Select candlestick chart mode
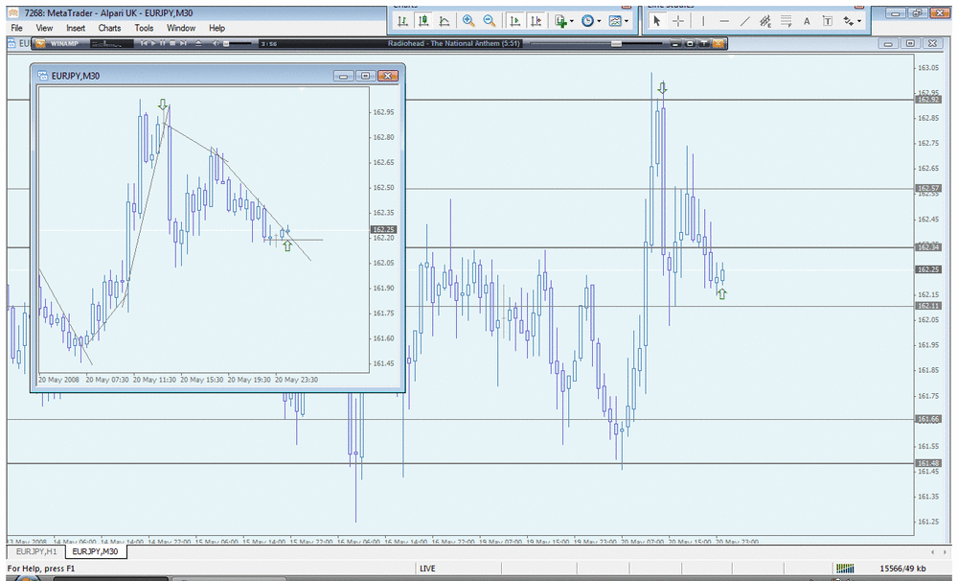The image size is (958, 581). click(422, 21)
